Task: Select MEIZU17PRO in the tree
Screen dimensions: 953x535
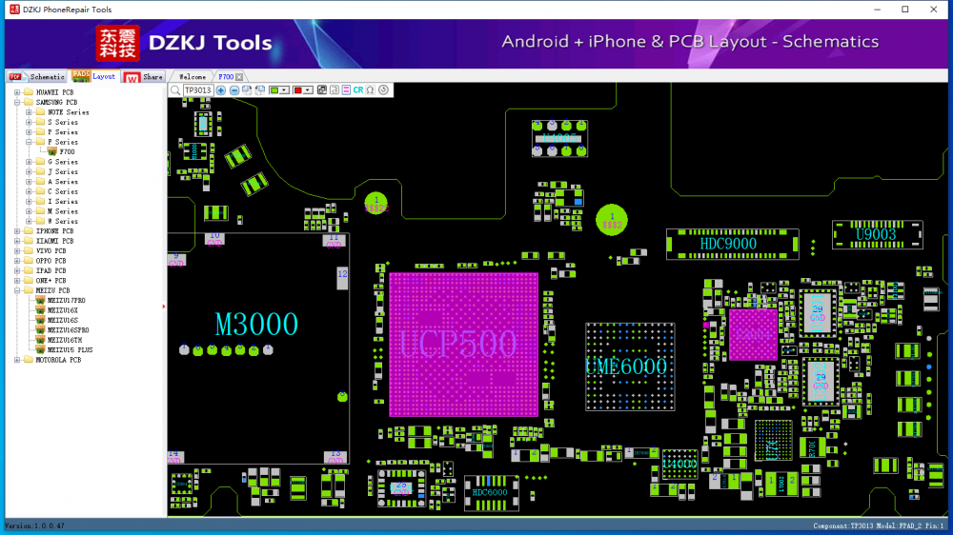Action: (67, 301)
